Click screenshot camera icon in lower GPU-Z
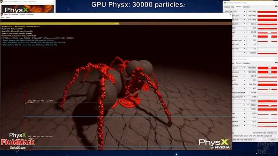278x156 pixels. pyautogui.click(x=276, y=63)
